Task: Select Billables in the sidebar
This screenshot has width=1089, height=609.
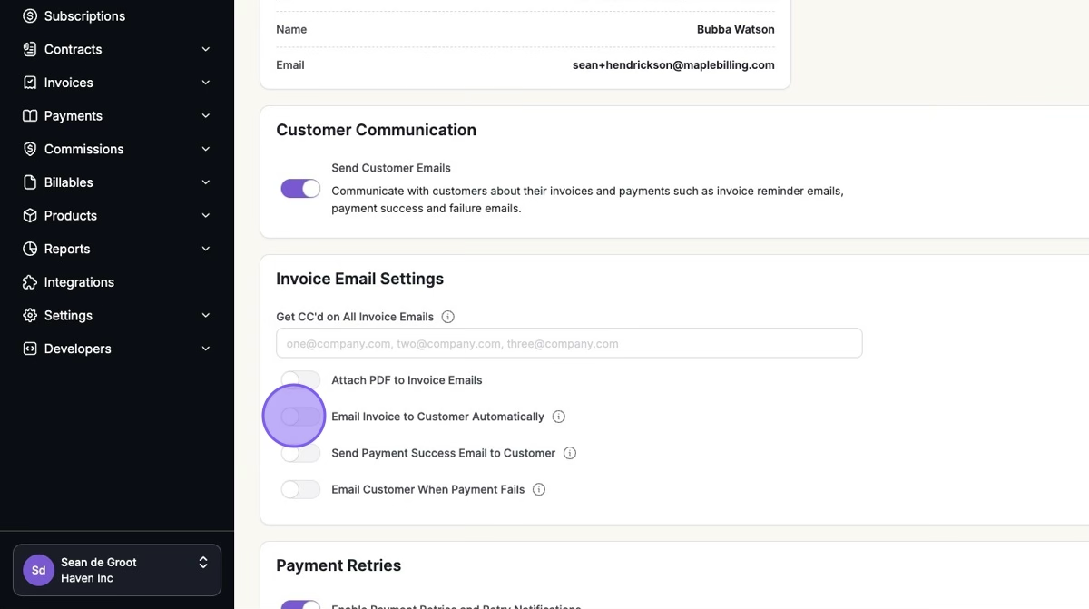Action: tap(69, 182)
